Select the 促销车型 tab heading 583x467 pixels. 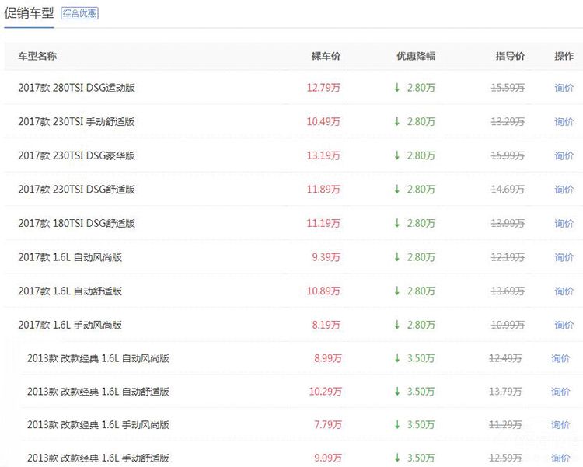[29, 12]
